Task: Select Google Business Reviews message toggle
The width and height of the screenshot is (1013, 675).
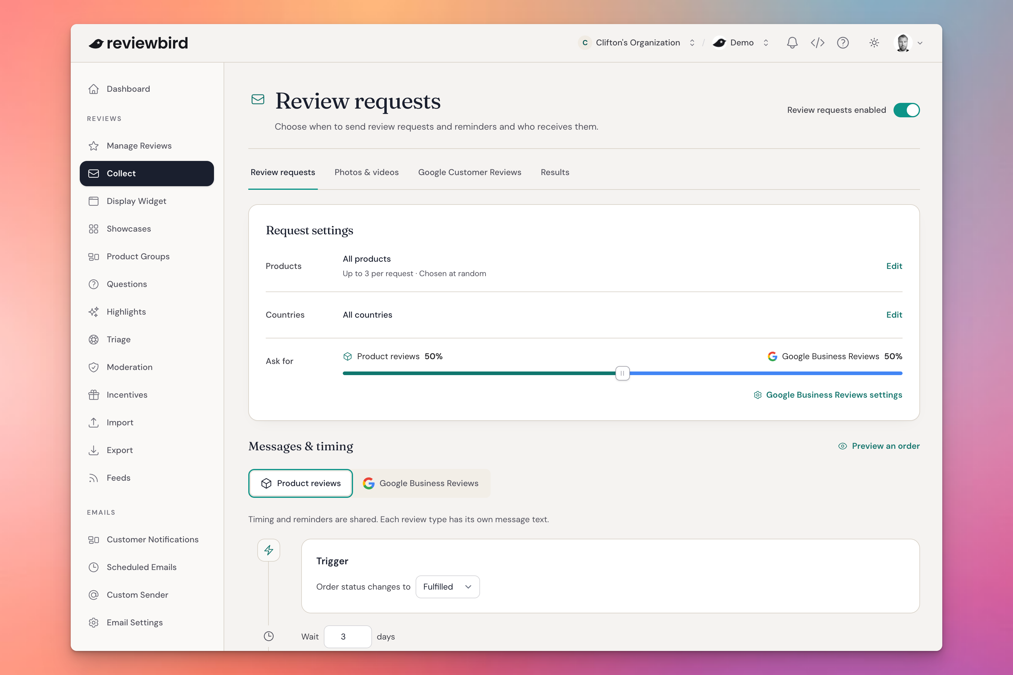Action: [421, 483]
